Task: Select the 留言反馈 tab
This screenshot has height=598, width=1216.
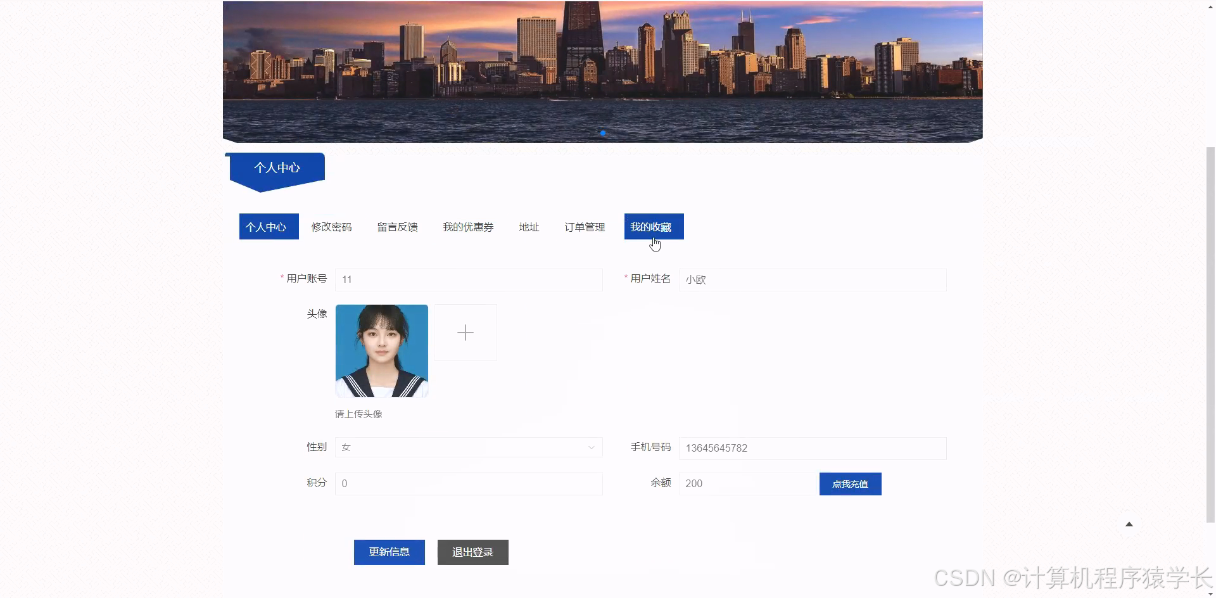Action: pos(397,226)
